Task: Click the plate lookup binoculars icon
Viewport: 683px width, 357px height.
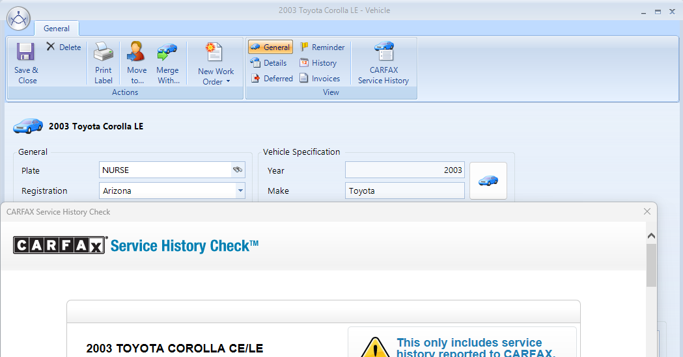Action: click(238, 170)
